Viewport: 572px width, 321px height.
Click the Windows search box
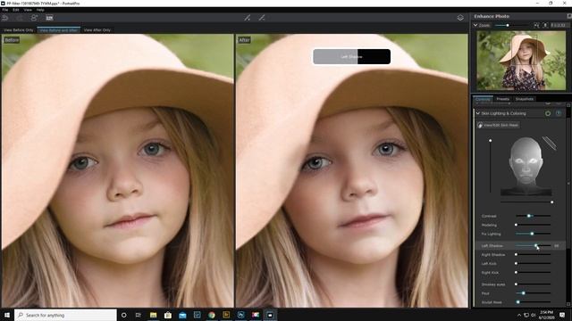click(x=65, y=315)
